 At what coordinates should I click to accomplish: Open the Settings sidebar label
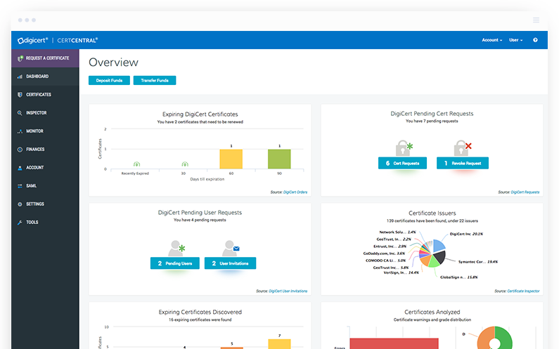35,204
